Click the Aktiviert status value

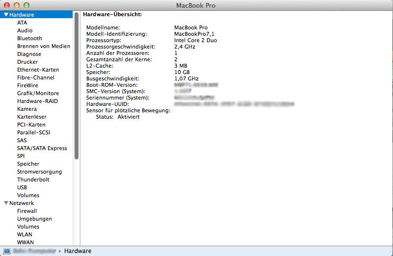129,117
